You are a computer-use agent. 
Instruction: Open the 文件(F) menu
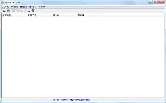6,7
